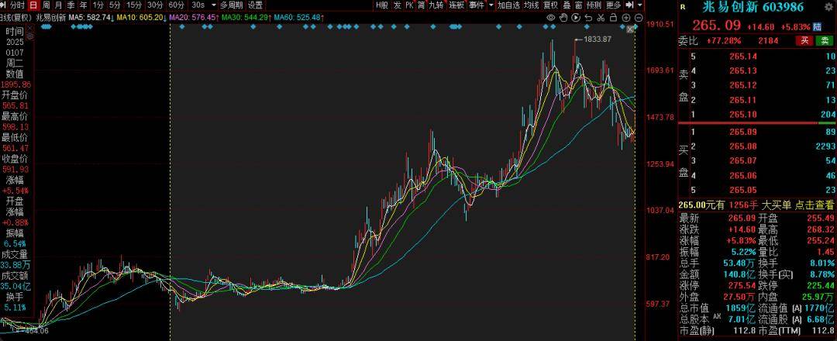837x341 pixels.
Task: Click the chart playback circle icon
Action: (x=576, y=17)
